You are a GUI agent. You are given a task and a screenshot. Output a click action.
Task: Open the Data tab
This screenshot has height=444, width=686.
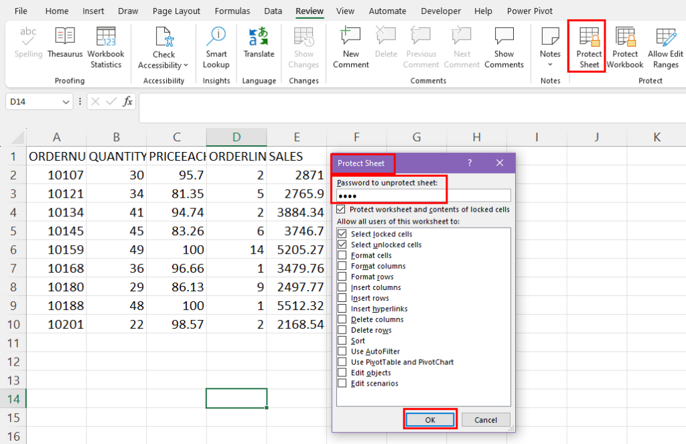tap(273, 11)
